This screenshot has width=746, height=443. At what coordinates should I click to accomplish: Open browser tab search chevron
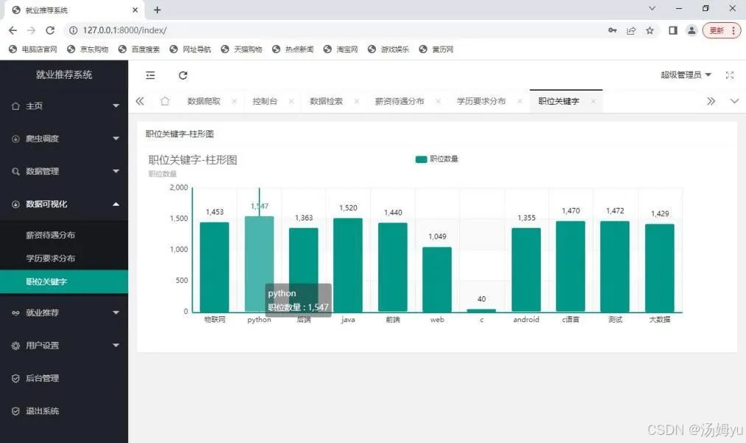(x=652, y=9)
